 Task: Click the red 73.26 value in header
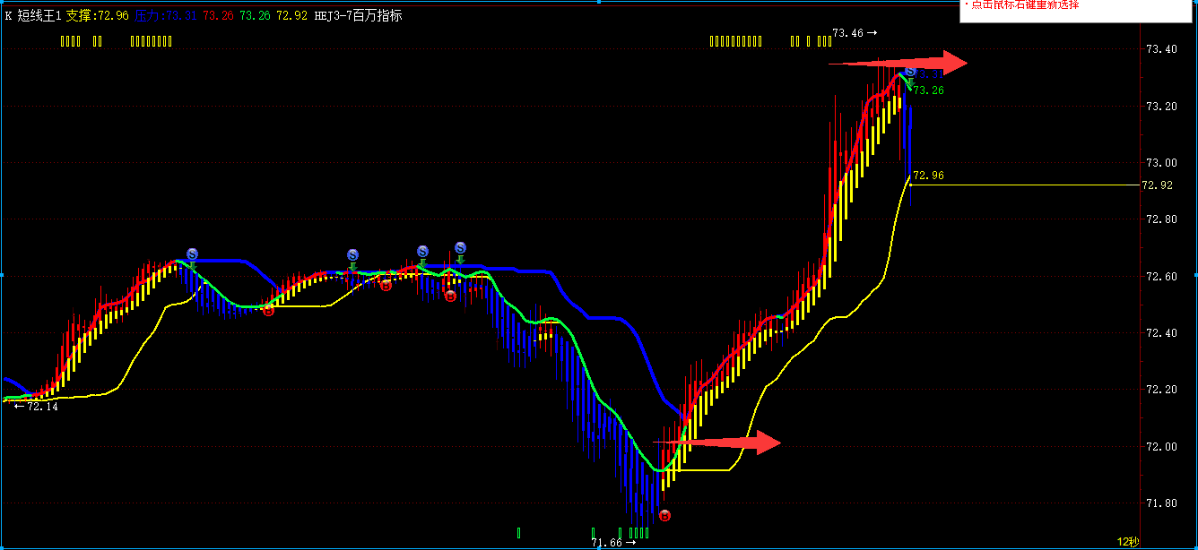219,15
